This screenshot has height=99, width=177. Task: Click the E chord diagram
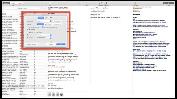click(58, 94)
